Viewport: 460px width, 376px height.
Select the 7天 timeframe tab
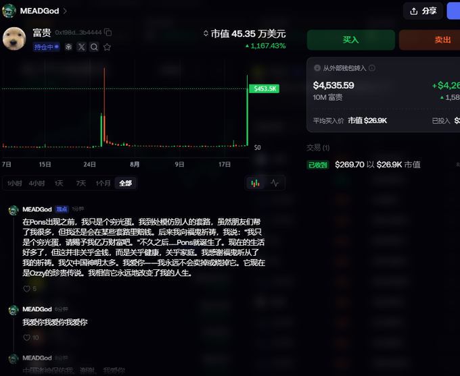pyautogui.click(x=81, y=184)
